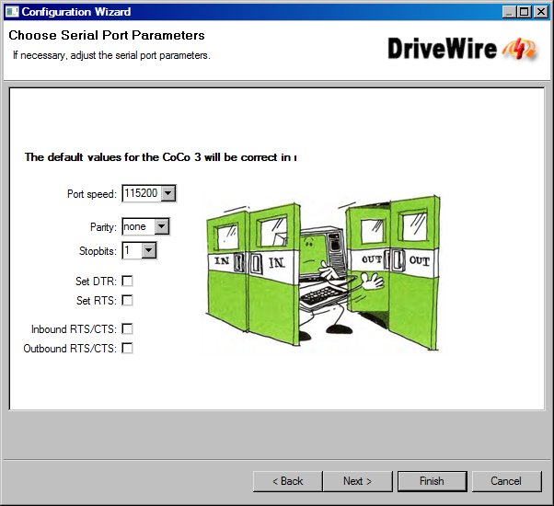Click the DriveWire 4 logo

click(x=462, y=49)
